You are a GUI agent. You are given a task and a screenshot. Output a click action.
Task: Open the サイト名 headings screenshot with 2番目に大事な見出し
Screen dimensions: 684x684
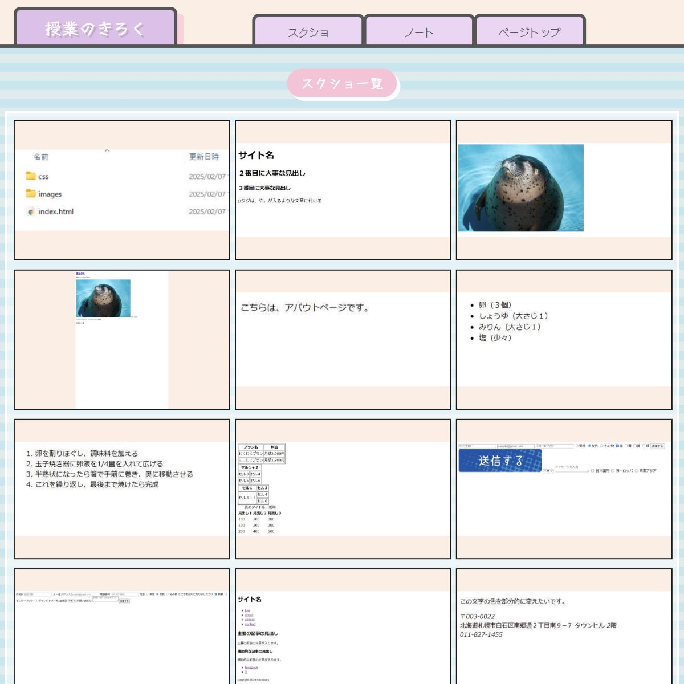[343, 190]
